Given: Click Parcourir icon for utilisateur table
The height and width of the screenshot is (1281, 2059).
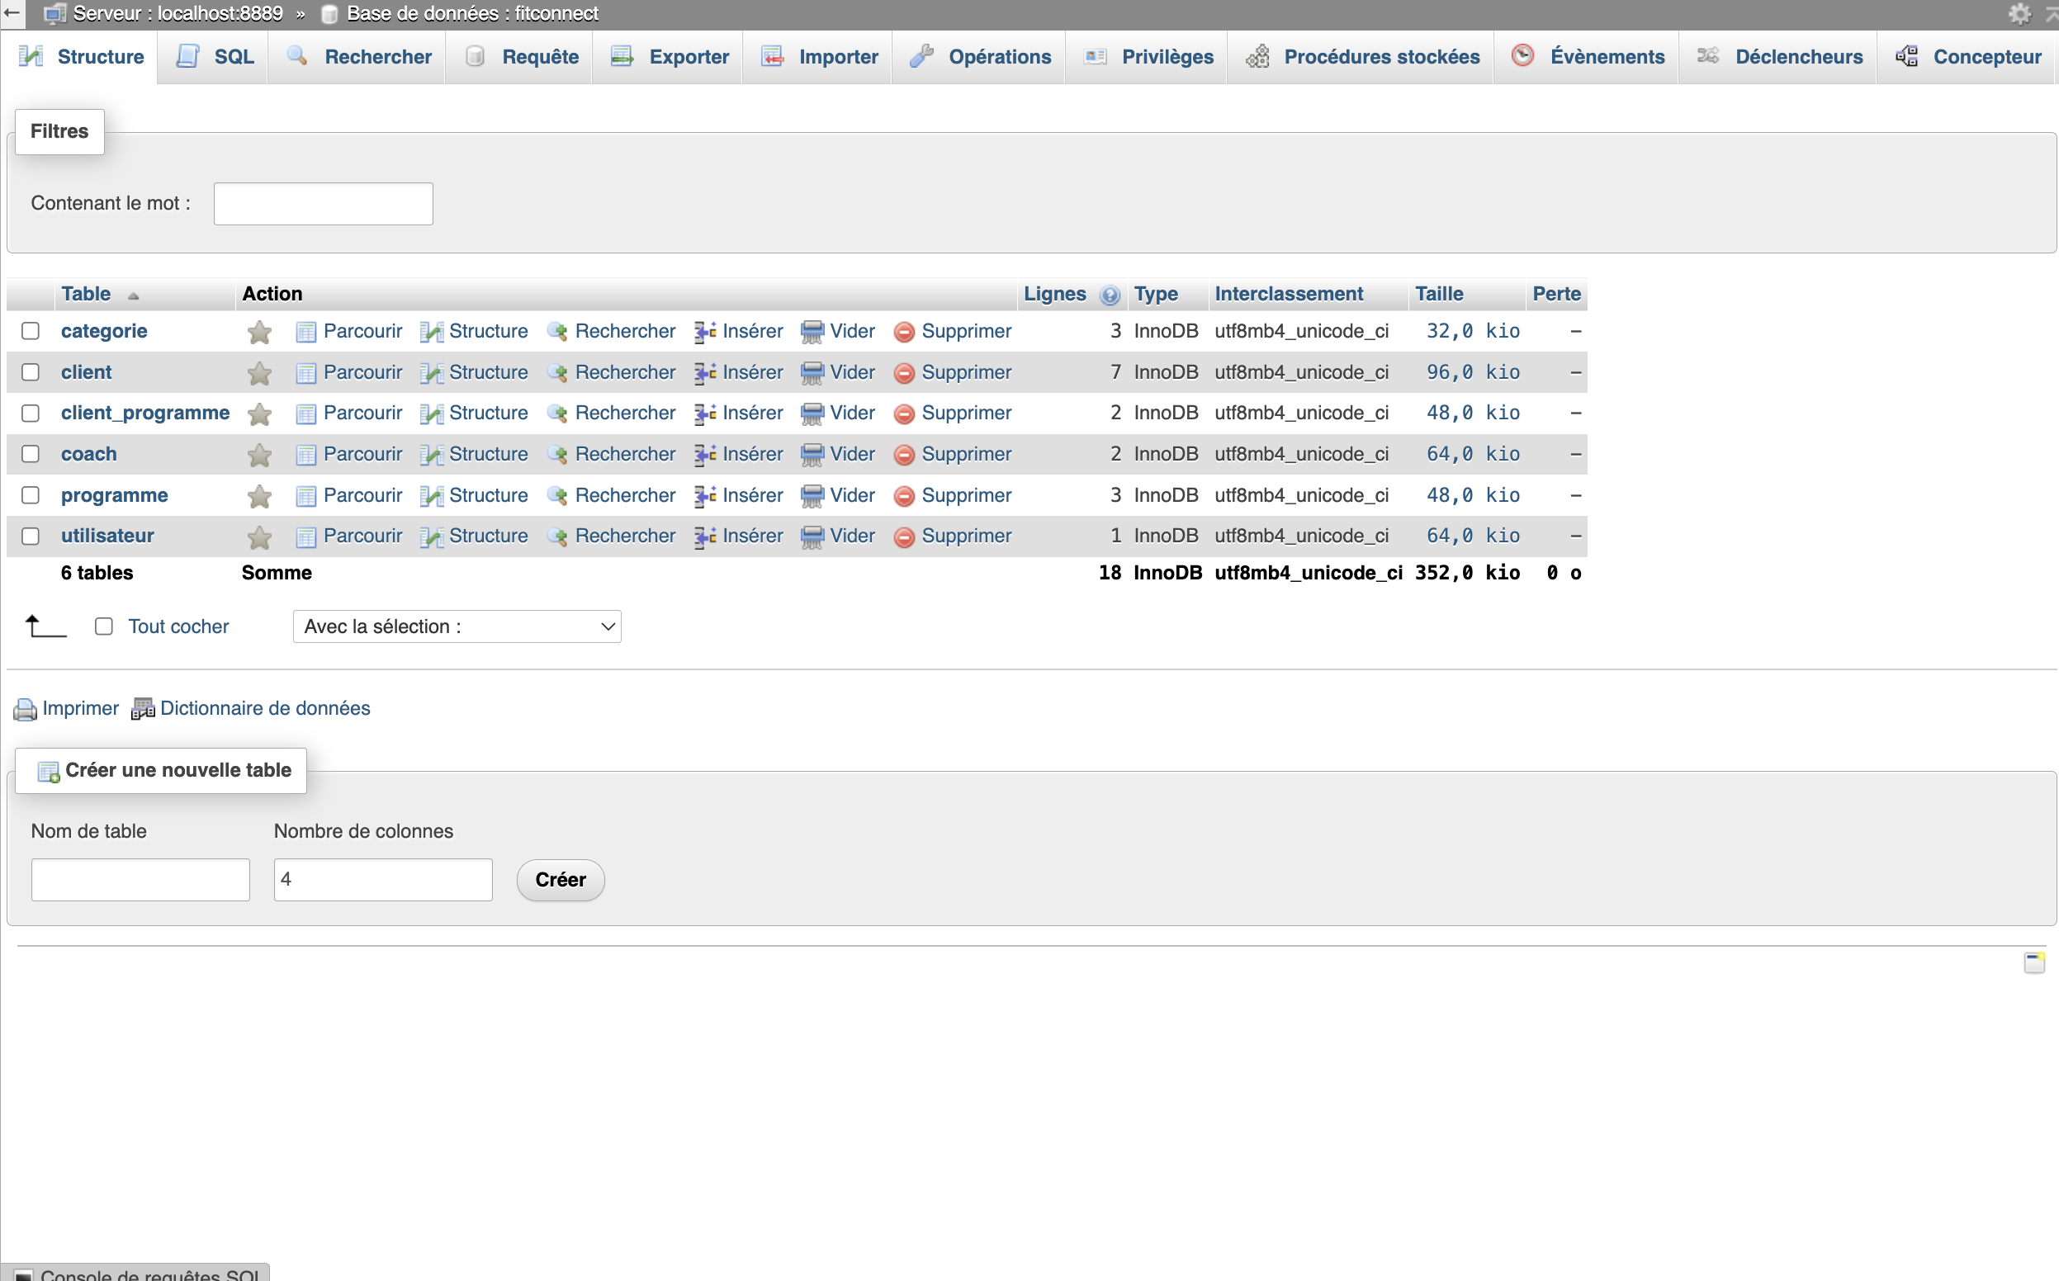Looking at the screenshot, I should click(x=306, y=537).
